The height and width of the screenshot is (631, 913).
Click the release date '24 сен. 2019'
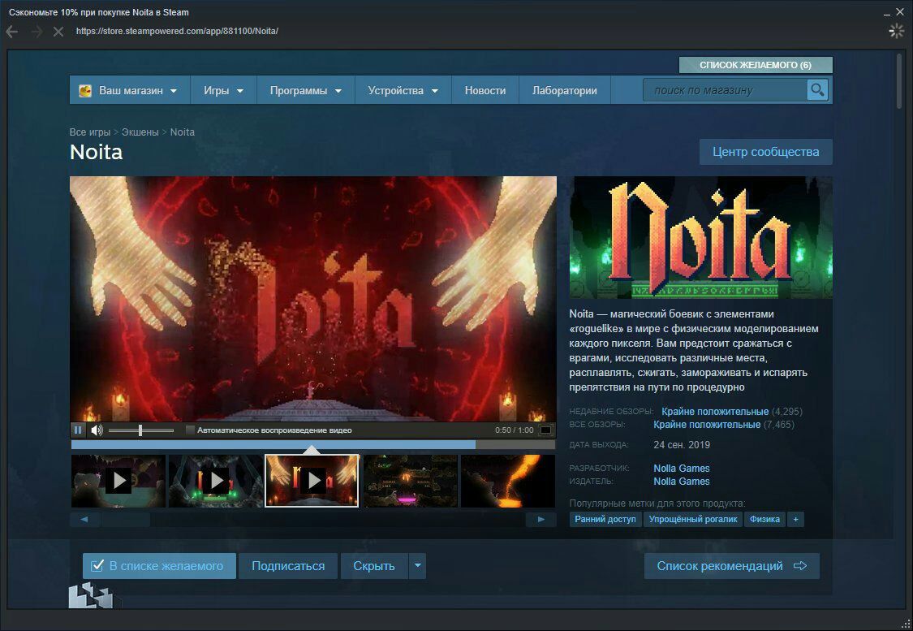pos(682,444)
